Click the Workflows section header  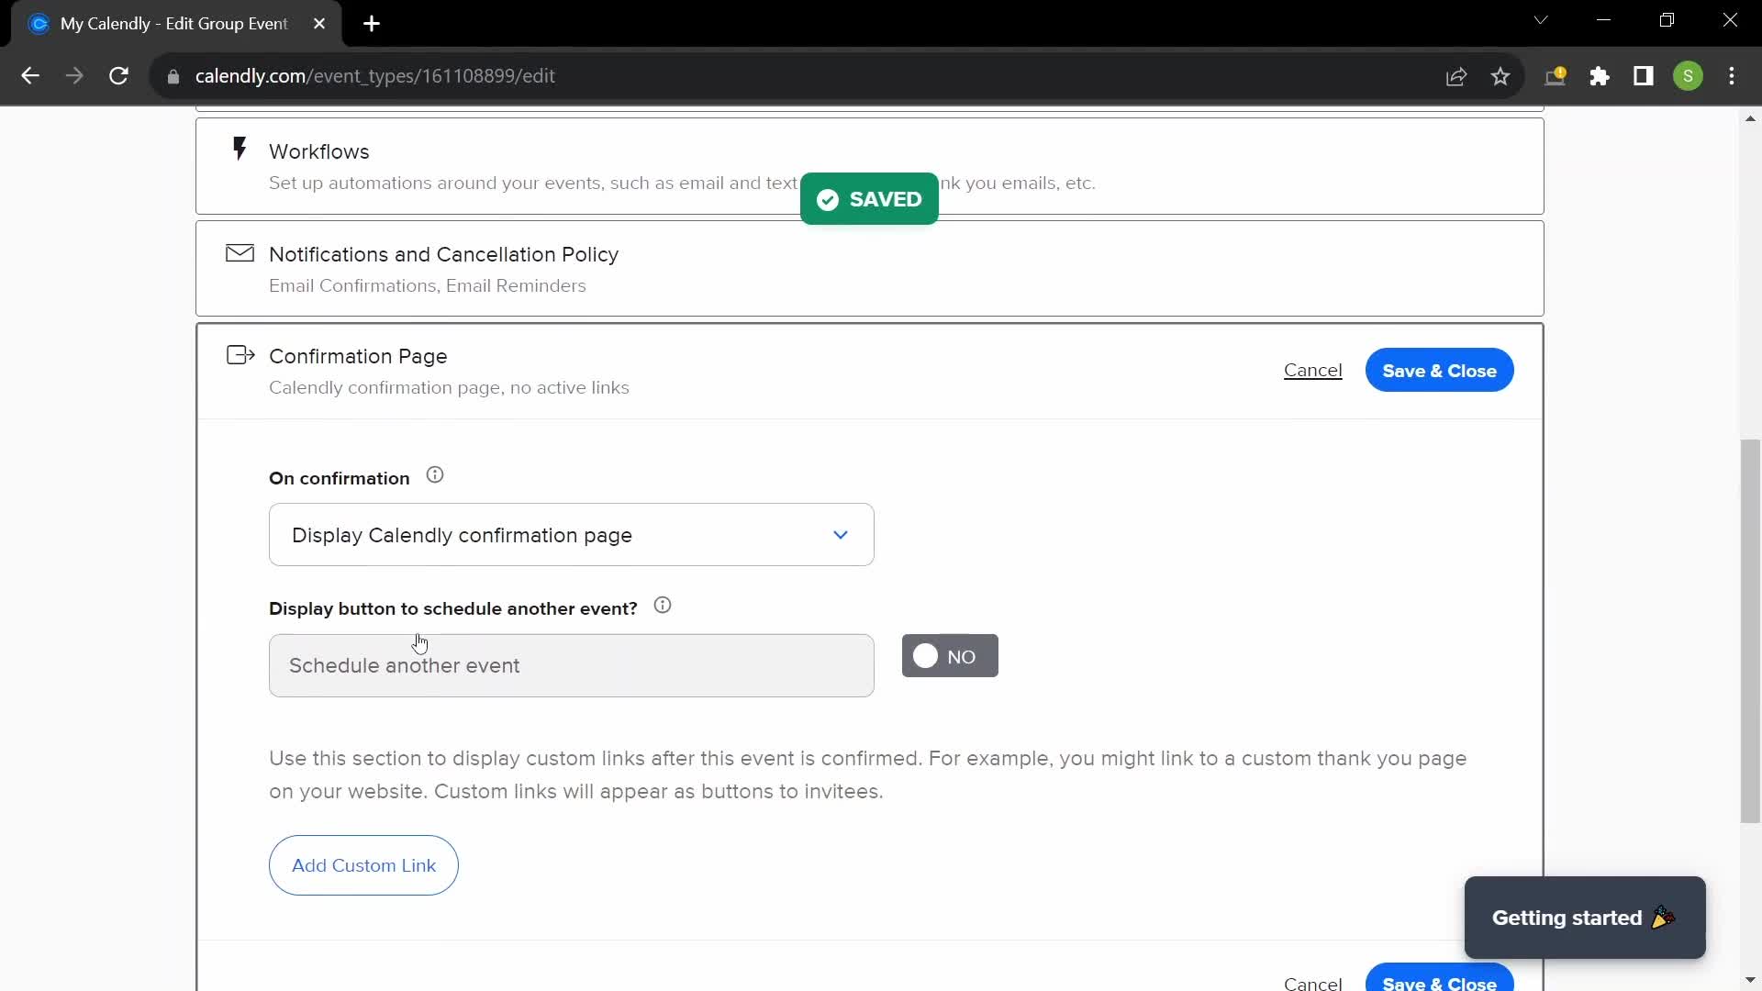click(x=318, y=150)
